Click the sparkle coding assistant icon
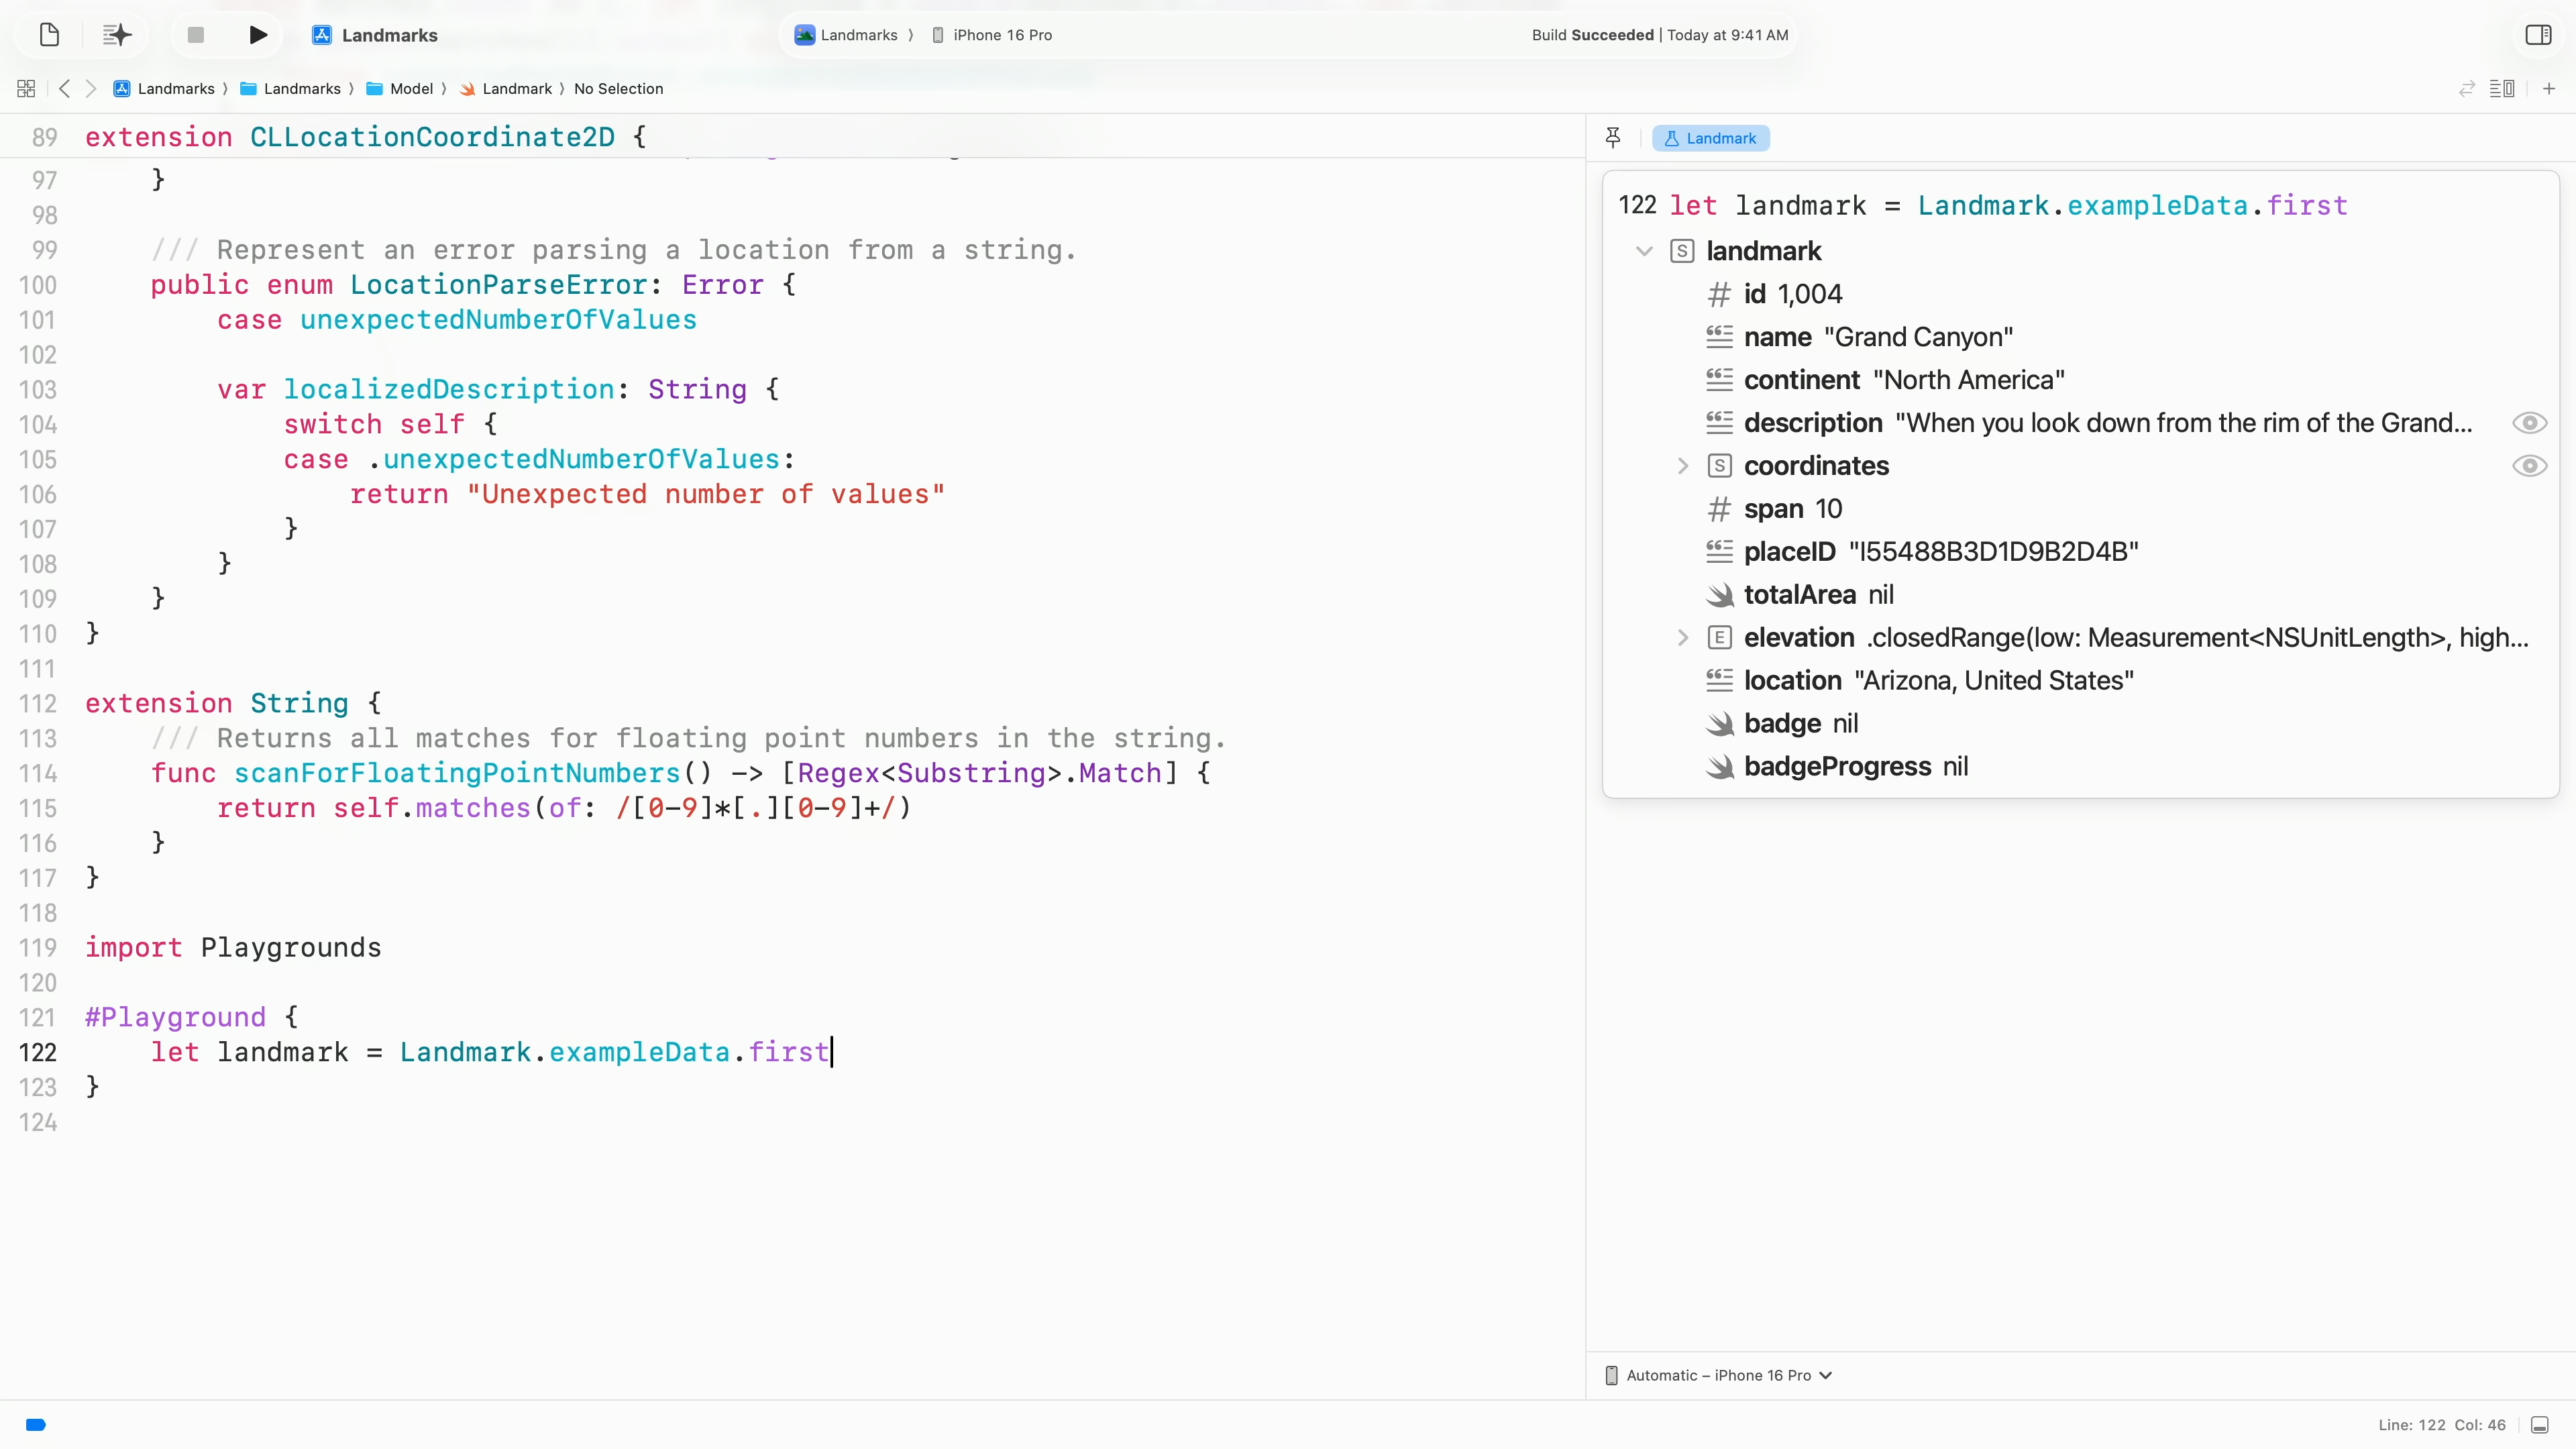This screenshot has height=1449, width=2576. pos(117,35)
